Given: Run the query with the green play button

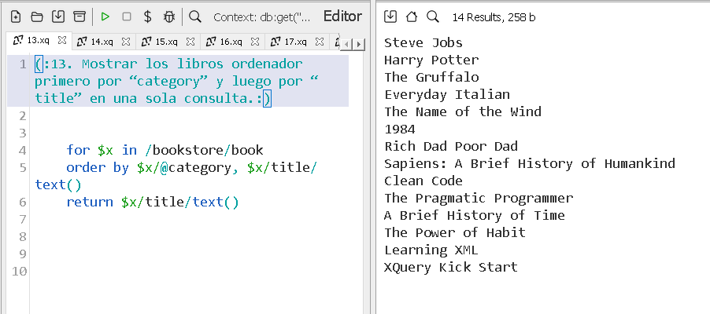Looking at the screenshot, I should coord(105,16).
